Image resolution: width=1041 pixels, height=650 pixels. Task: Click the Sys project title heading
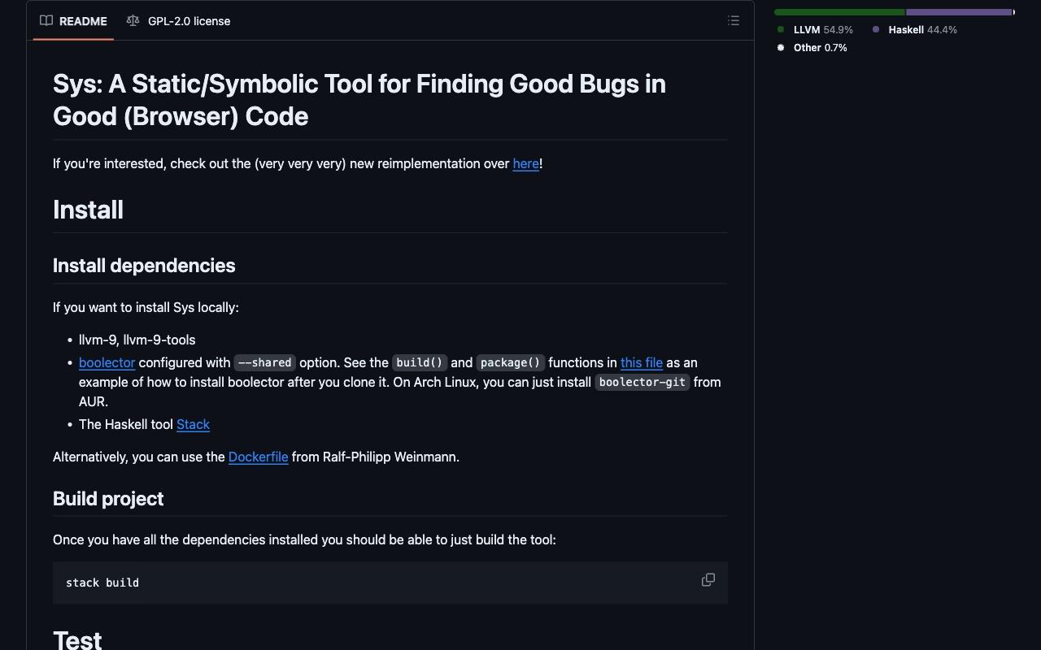pos(359,100)
